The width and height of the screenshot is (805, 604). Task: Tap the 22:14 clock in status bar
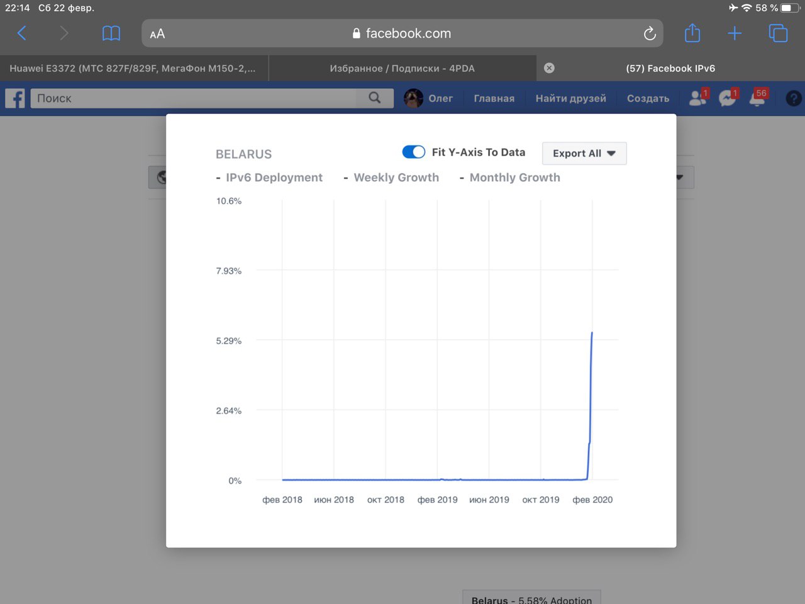(18, 8)
